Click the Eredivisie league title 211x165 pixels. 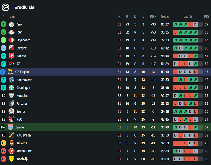24,7
